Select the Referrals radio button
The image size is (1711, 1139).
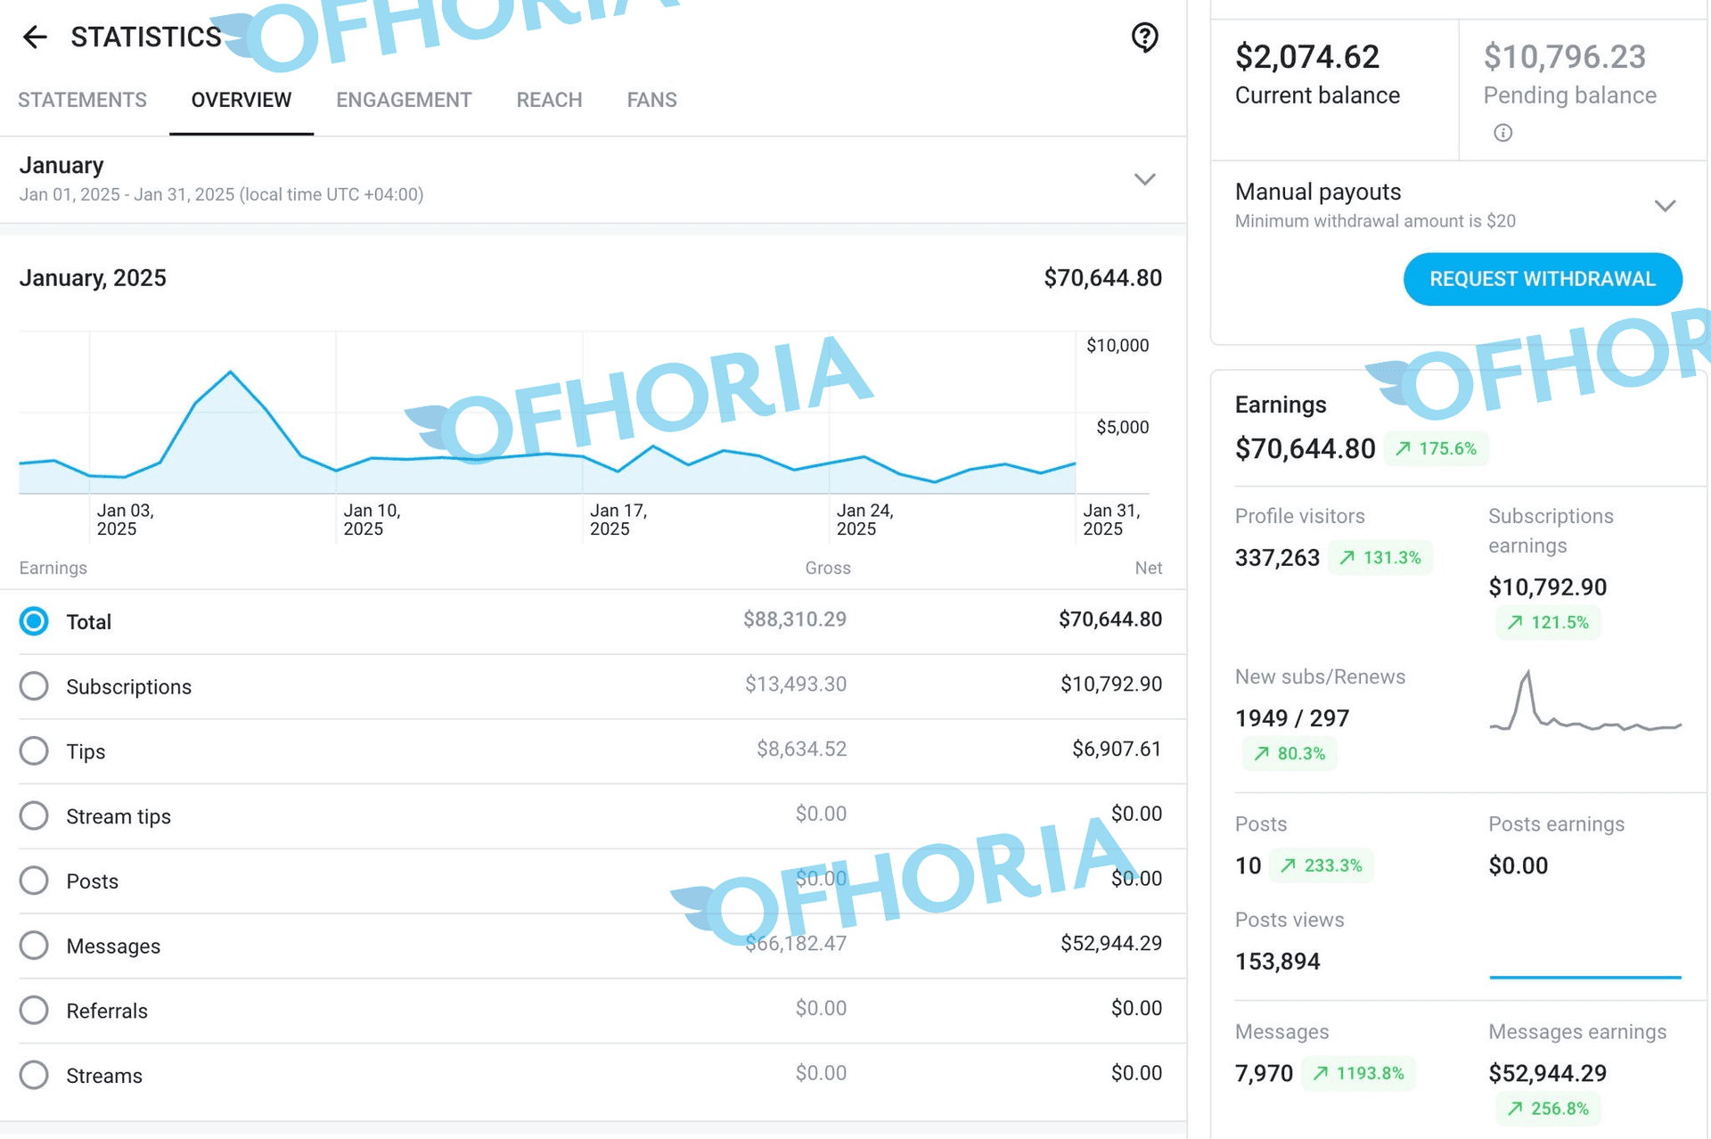[34, 1011]
